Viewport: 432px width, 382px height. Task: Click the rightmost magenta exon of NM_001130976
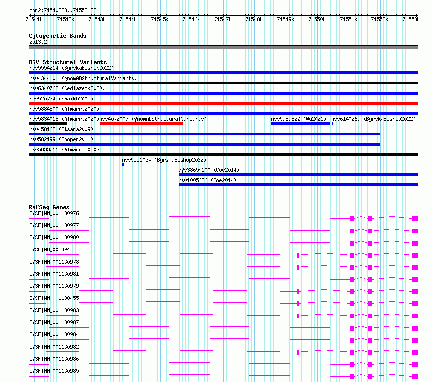tap(415, 219)
